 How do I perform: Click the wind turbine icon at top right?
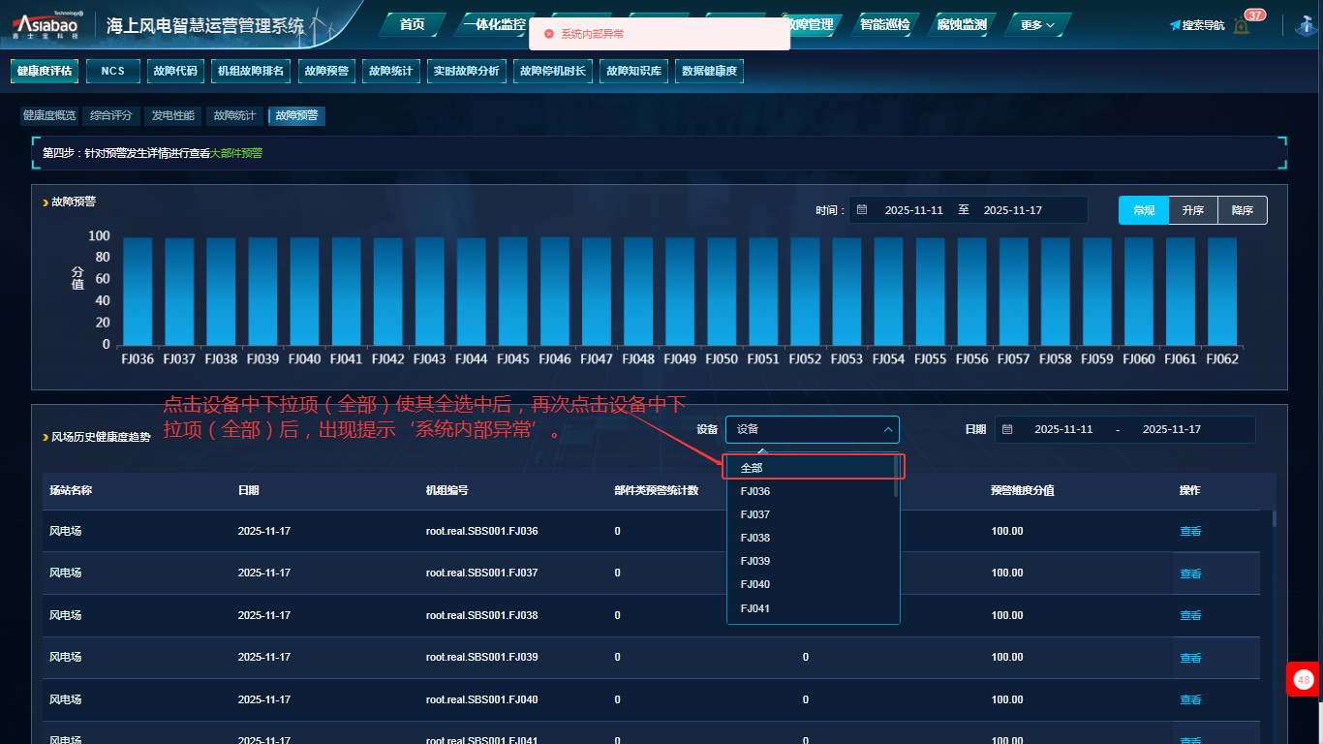click(x=1305, y=25)
